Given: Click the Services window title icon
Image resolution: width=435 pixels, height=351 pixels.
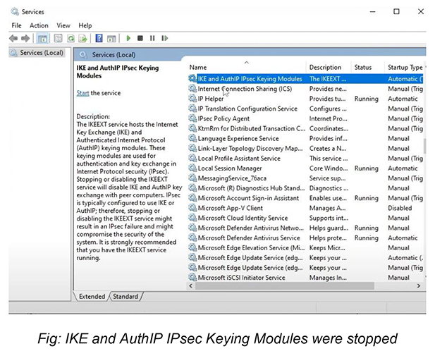Looking at the screenshot, I should coord(15,12).
